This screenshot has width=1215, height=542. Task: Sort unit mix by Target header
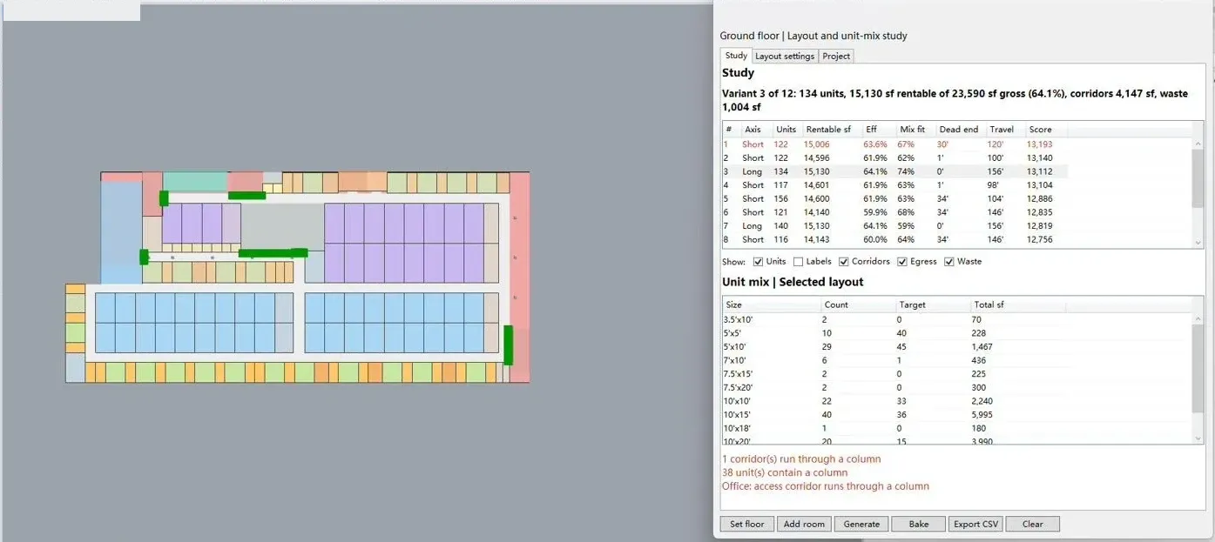(x=933, y=305)
